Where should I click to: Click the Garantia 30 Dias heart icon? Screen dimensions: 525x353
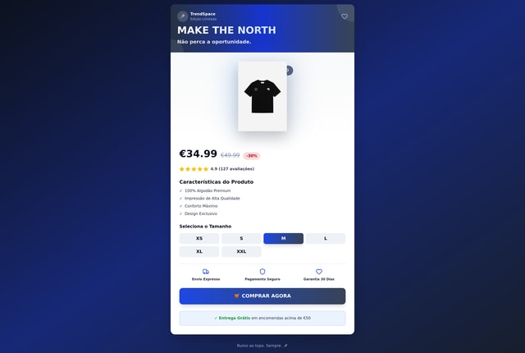[x=319, y=271]
